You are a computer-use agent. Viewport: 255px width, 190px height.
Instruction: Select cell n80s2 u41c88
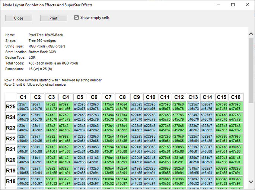click(x=66, y=149)
